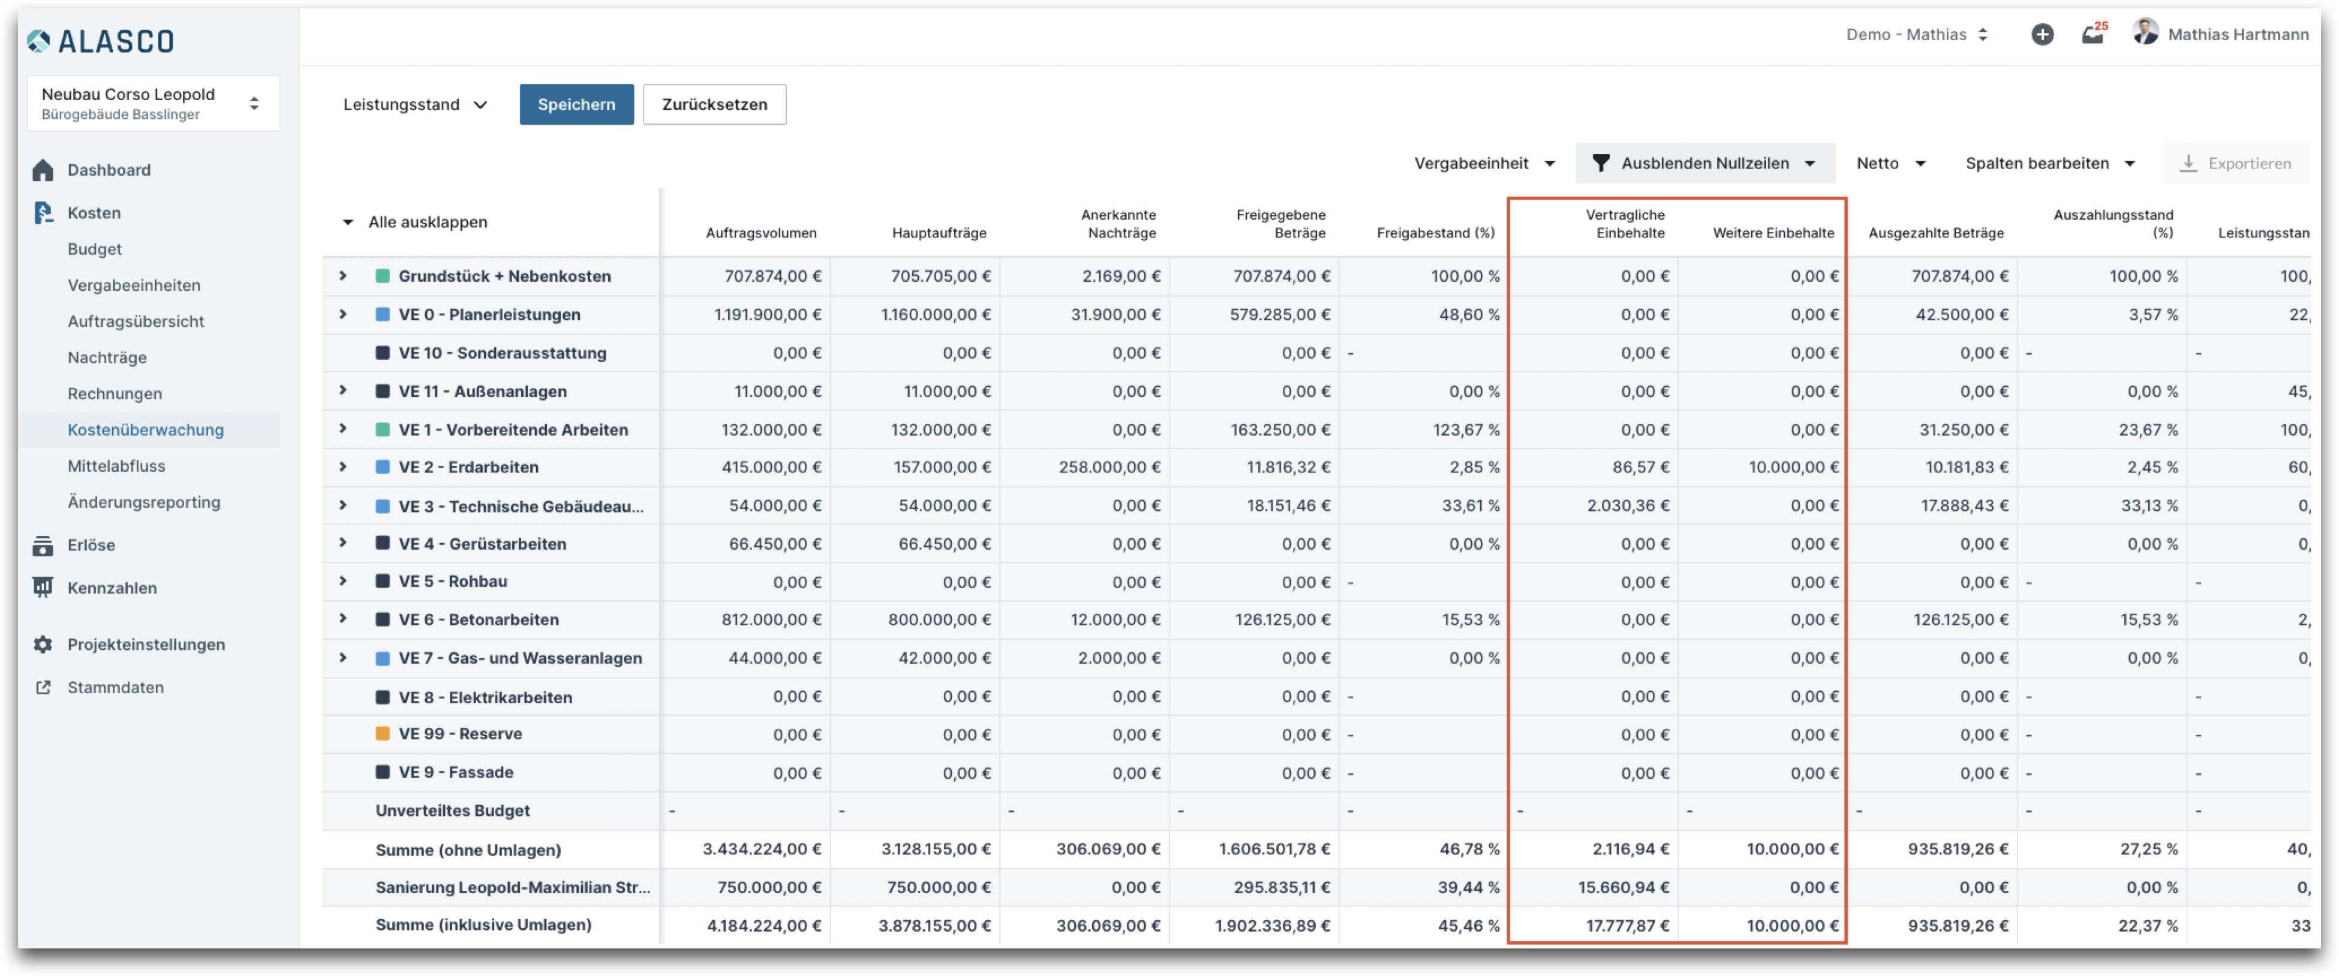Expand the VE 2 - Erdarbeiten row

[x=343, y=466]
